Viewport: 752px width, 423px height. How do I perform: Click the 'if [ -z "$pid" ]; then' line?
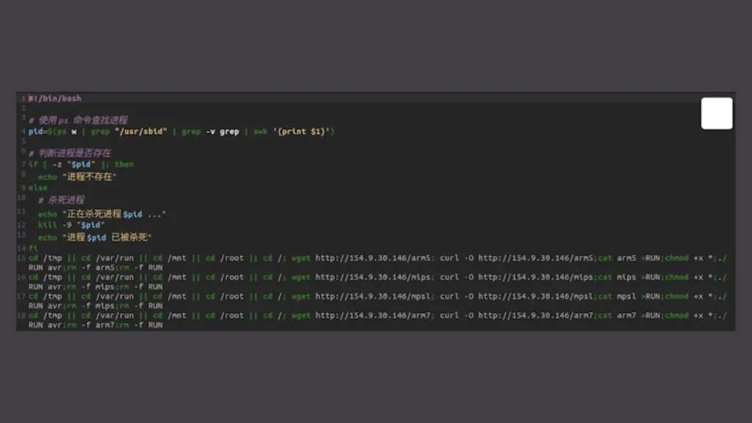click(81, 164)
